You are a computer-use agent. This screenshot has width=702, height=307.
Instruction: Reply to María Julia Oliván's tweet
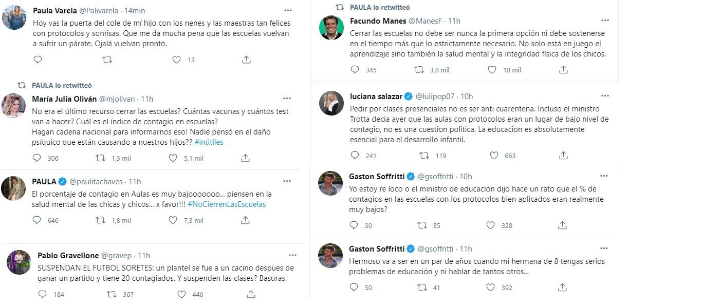tap(37, 158)
